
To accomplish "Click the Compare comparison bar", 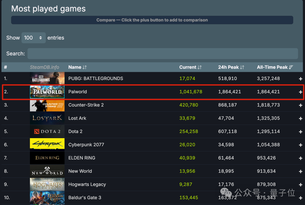I will pyautogui.click(x=152, y=20).
